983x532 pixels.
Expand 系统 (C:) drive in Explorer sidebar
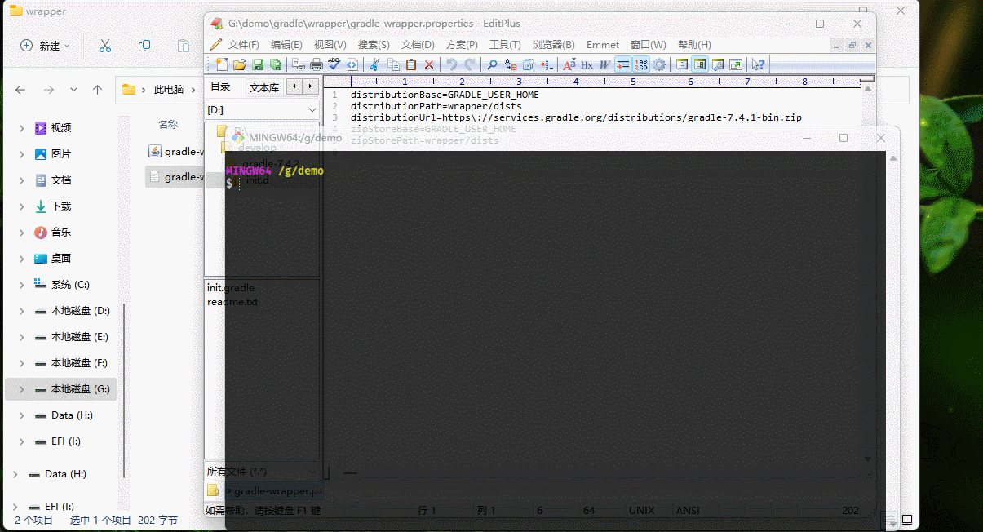(21, 285)
